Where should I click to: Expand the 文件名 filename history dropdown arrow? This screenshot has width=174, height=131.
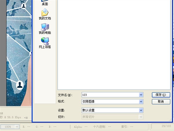pos(141,95)
